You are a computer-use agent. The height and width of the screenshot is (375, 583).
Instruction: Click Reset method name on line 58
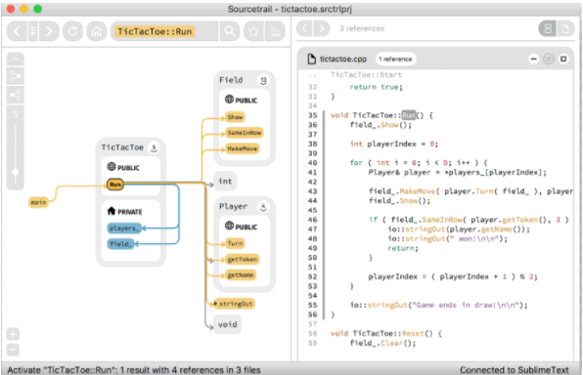[413, 334]
